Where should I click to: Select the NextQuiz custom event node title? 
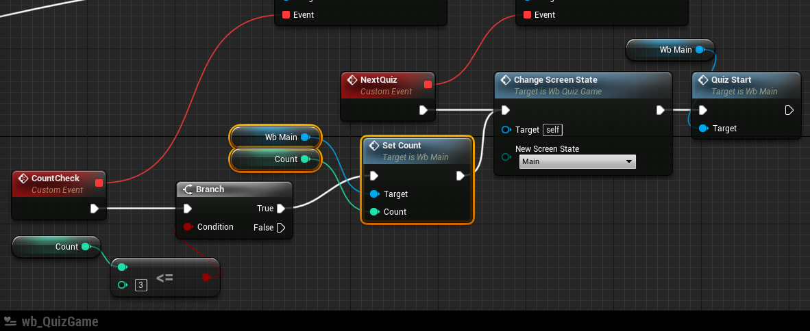[379, 80]
